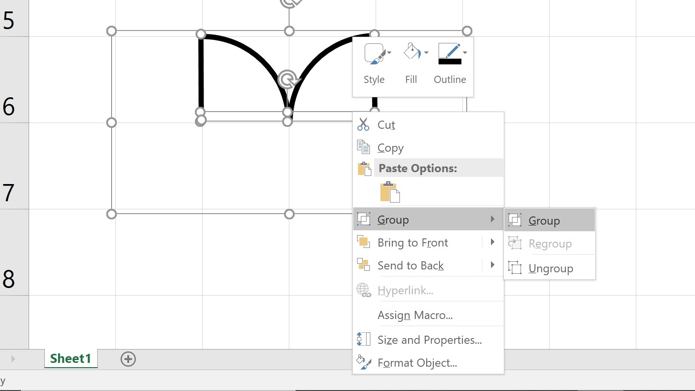This screenshot has height=391, width=695.
Task: Open the Fill dropdown arrow
Action: click(x=426, y=52)
